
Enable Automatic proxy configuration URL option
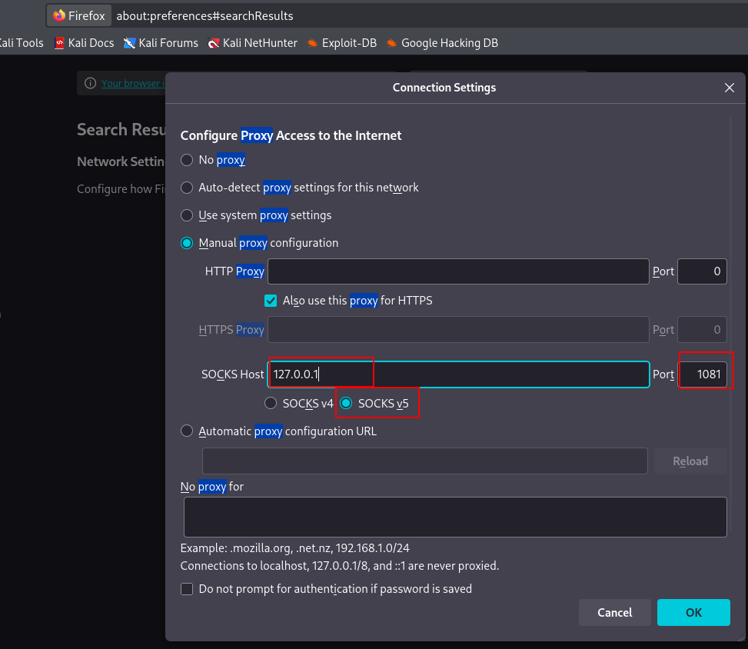pyautogui.click(x=187, y=431)
